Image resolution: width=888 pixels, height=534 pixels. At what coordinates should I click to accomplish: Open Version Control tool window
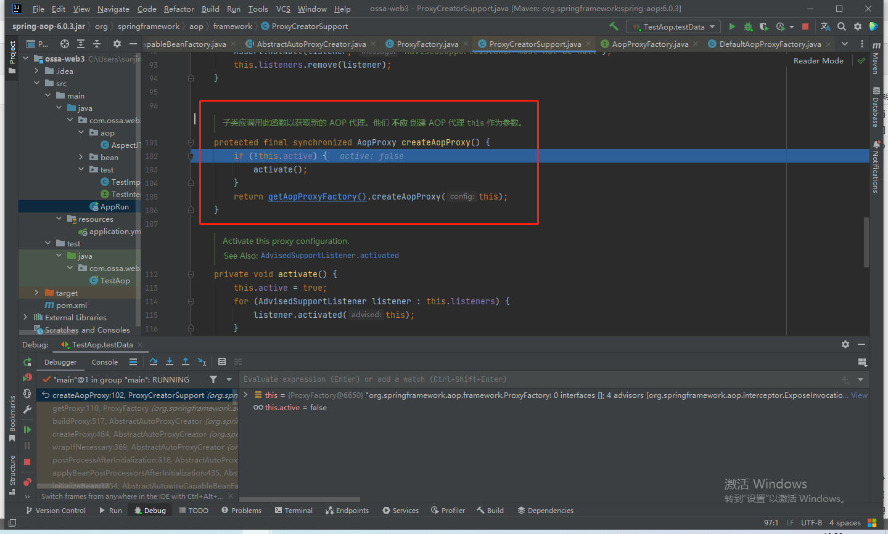coord(55,511)
